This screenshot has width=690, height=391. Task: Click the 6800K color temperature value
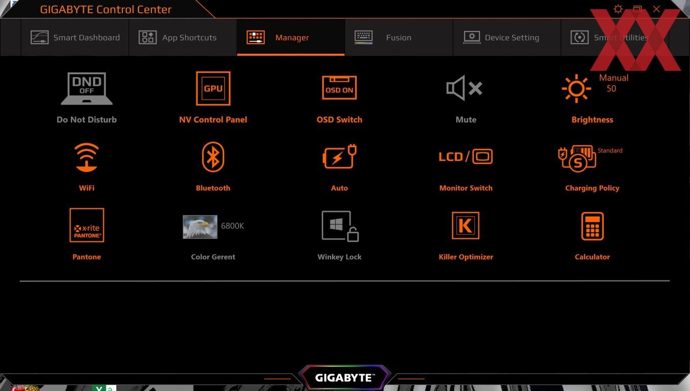232,226
